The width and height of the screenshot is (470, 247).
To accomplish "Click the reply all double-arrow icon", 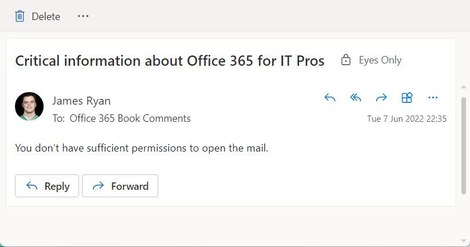I will pyautogui.click(x=355, y=97).
